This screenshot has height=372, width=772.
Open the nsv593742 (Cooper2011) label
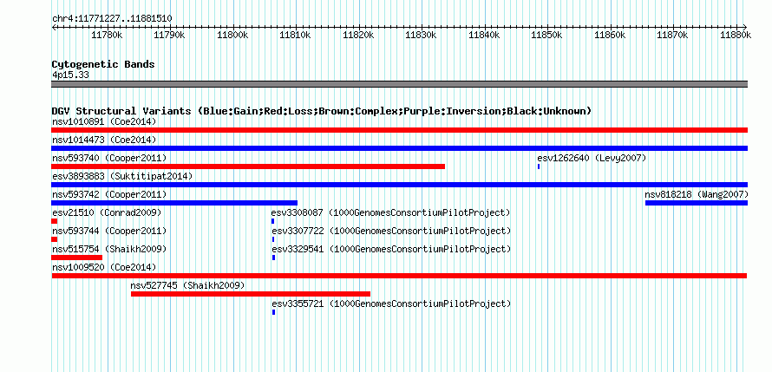pyautogui.click(x=109, y=194)
